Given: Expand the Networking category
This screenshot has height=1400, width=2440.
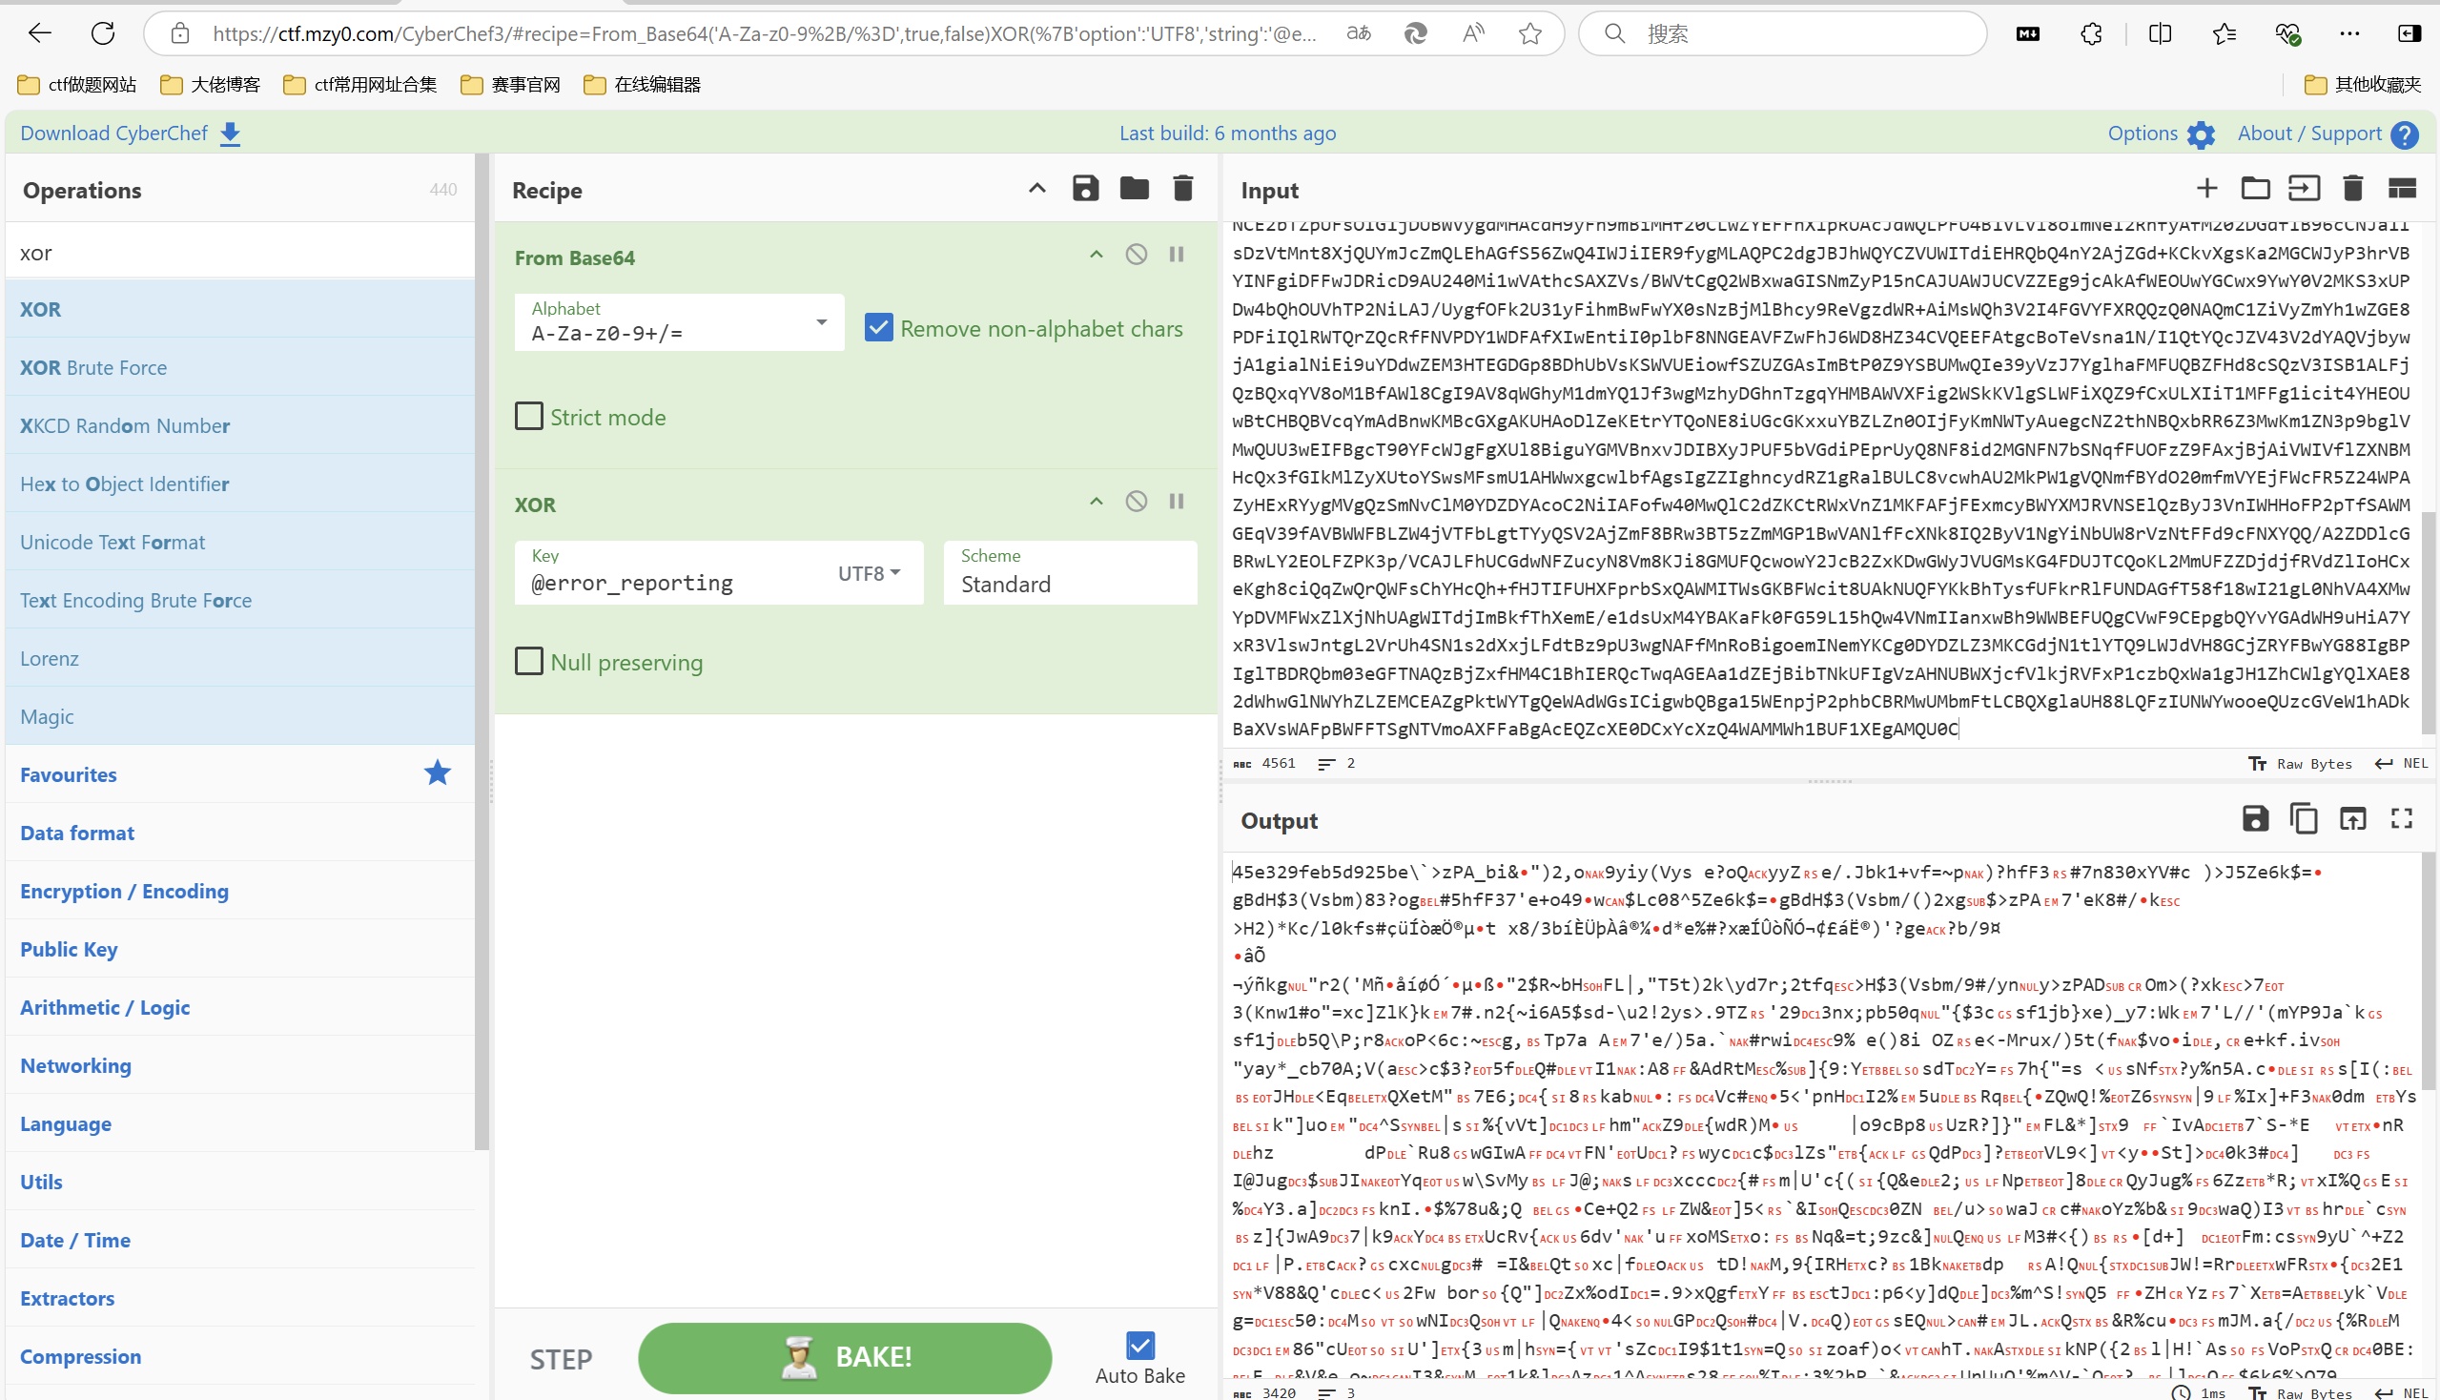Looking at the screenshot, I should point(240,1065).
